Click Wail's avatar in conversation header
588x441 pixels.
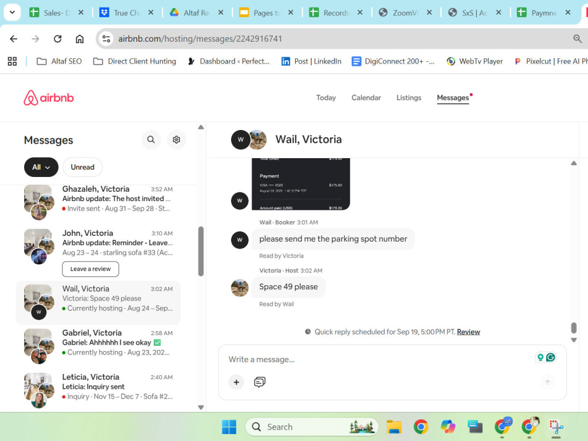[240, 139]
